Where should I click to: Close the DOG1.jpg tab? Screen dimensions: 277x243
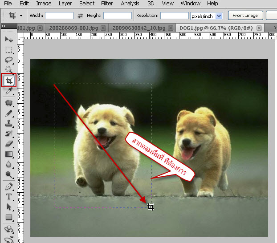(x=259, y=28)
